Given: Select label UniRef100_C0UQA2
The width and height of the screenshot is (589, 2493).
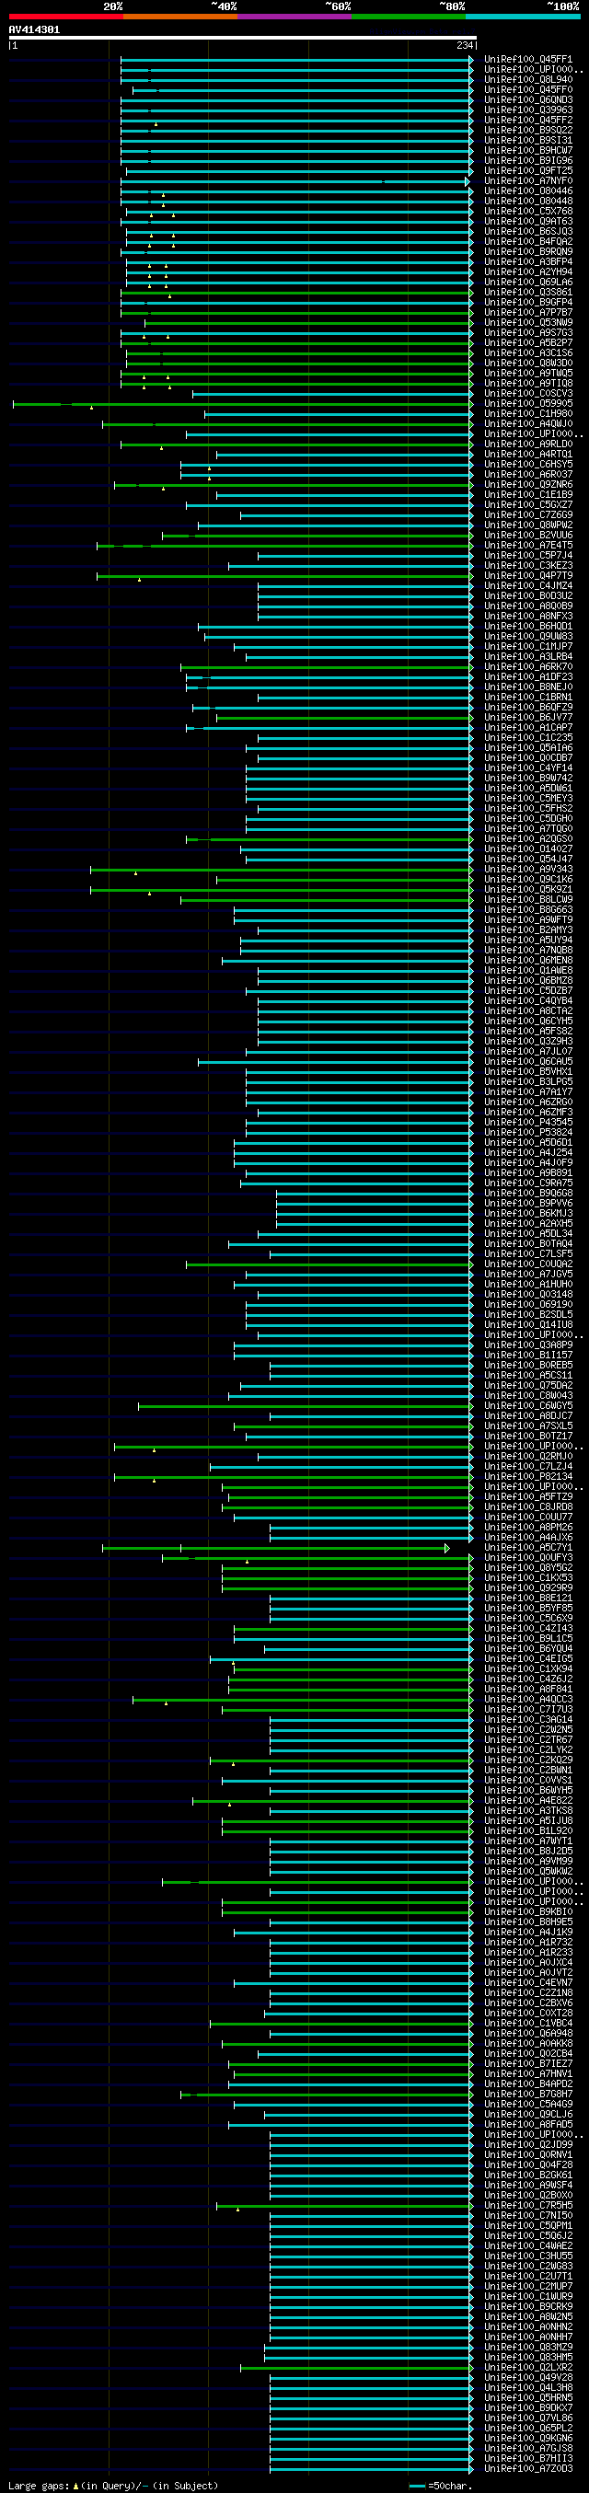Looking at the screenshot, I should pos(528,1264).
